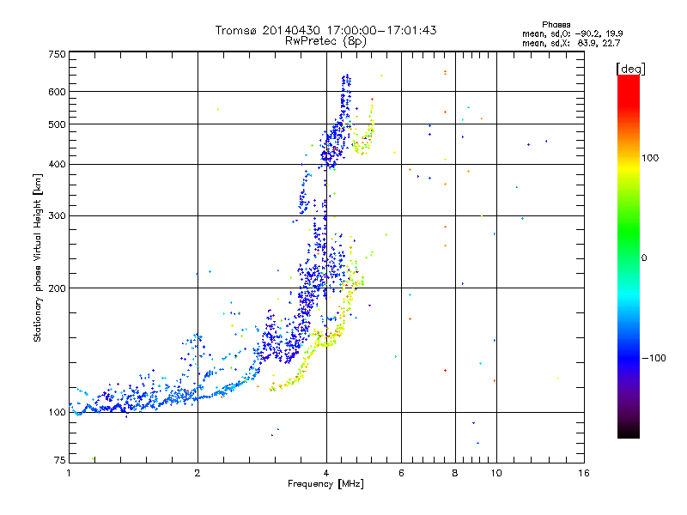Click the "mean, sd,O: -90.2, 19.9" line
Image resolution: width=687 pixels, height=515 pixels.
[572, 33]
